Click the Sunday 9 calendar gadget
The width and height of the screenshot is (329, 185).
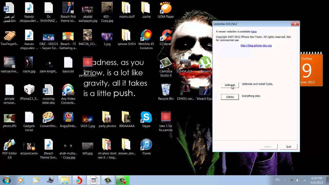pos(311,69)
